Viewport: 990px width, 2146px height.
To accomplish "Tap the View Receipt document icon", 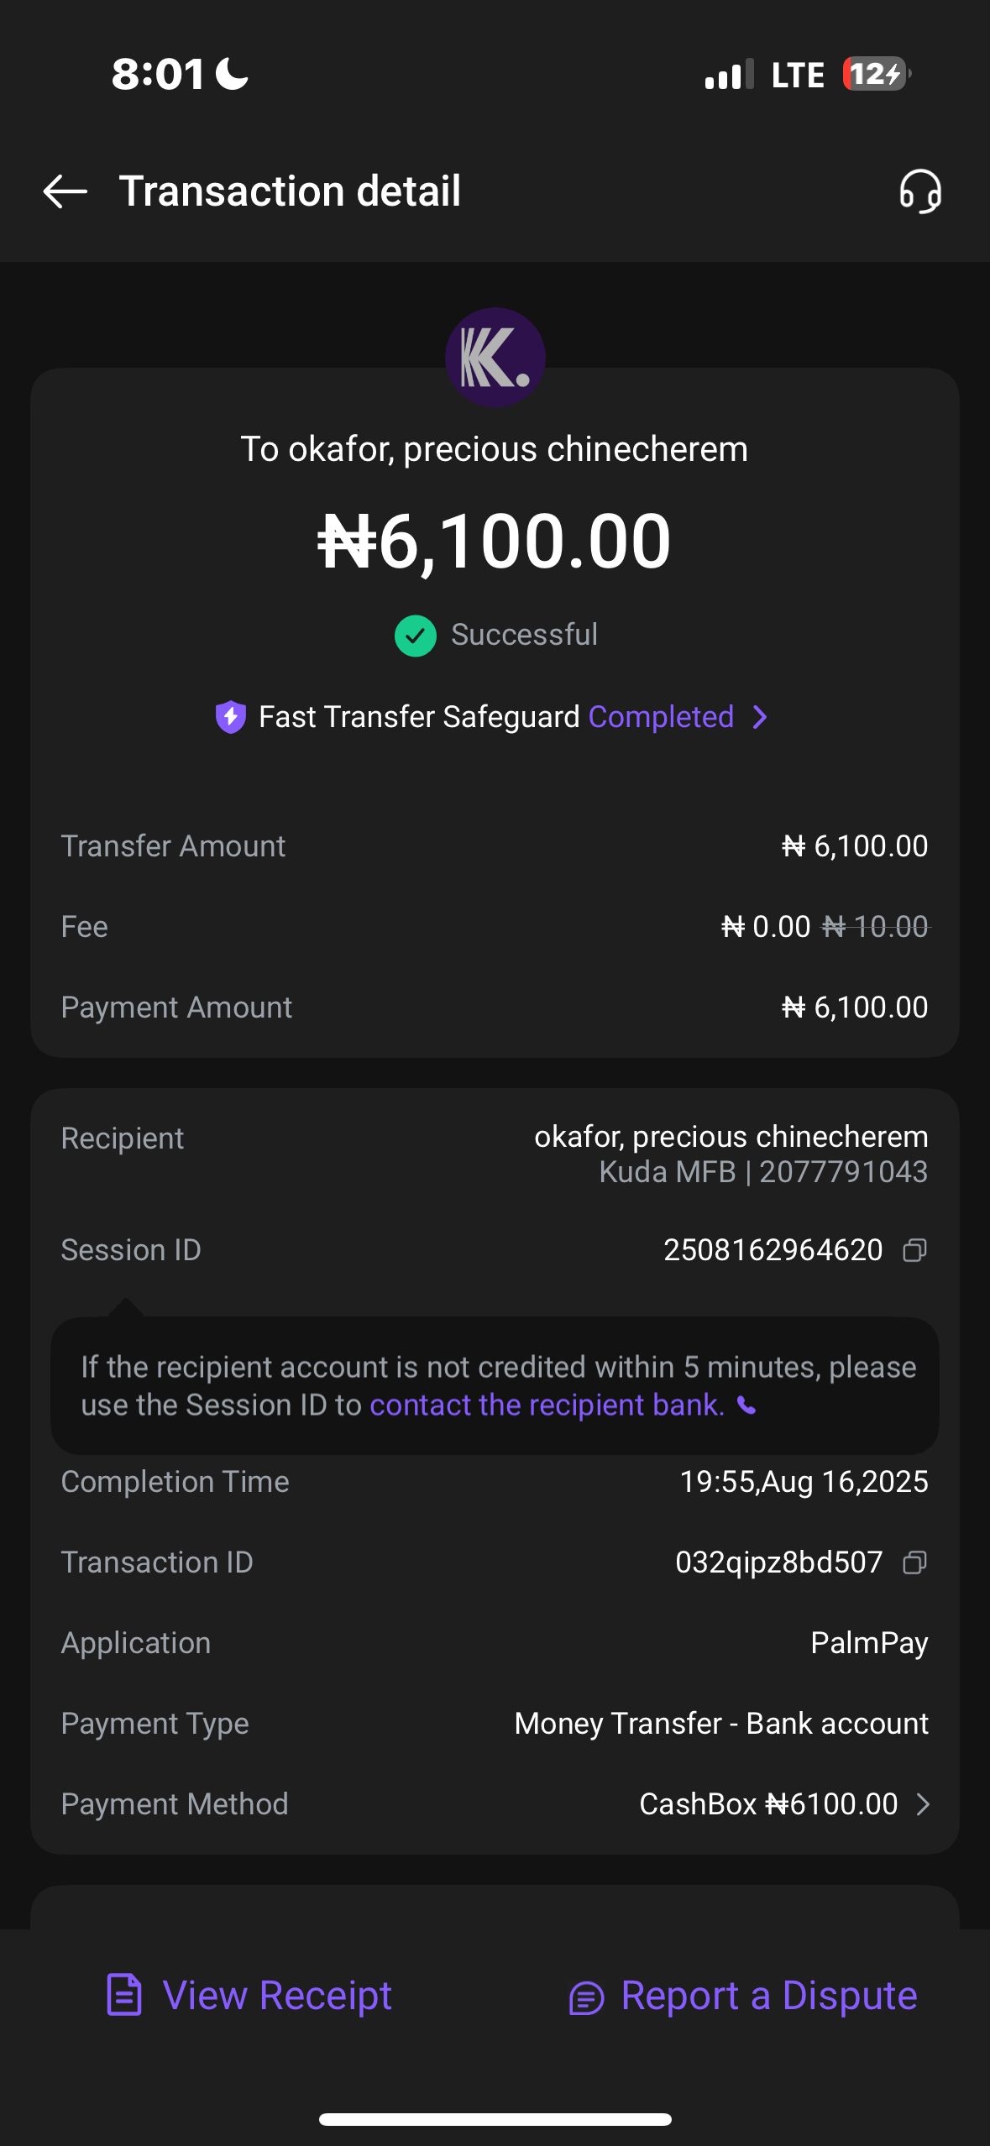I will pos(124,1995).
